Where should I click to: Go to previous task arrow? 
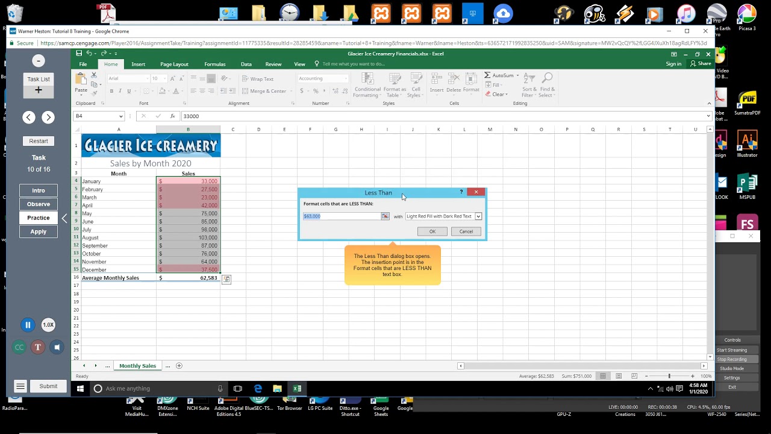click(29, 118)
